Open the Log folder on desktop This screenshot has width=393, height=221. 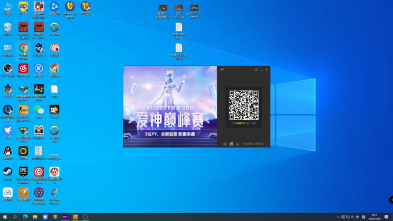(x=55, y=91)
